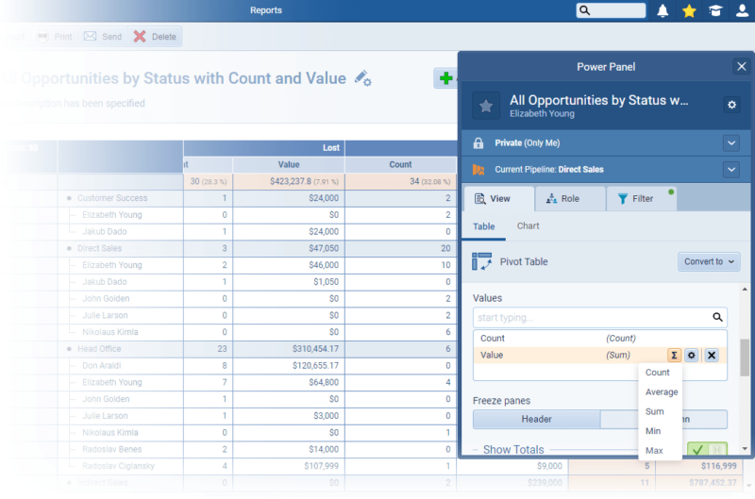Switch to the Role tab
The height and width of the screenshot is (499, 755).
[x=570, y=199]
